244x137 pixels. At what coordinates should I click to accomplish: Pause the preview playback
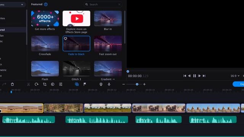click(x=194, y=76)
